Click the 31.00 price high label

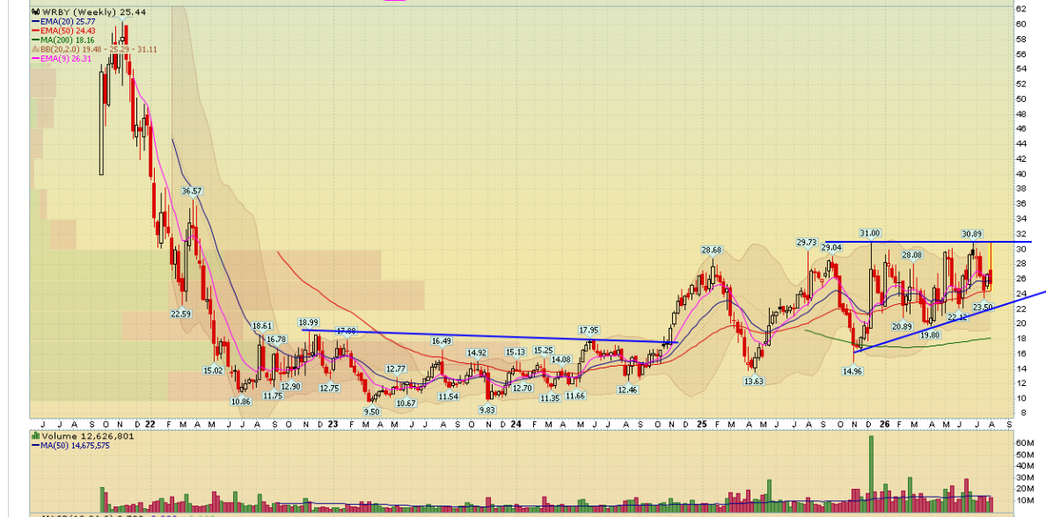pyautogui.click(x=870, y=233)
